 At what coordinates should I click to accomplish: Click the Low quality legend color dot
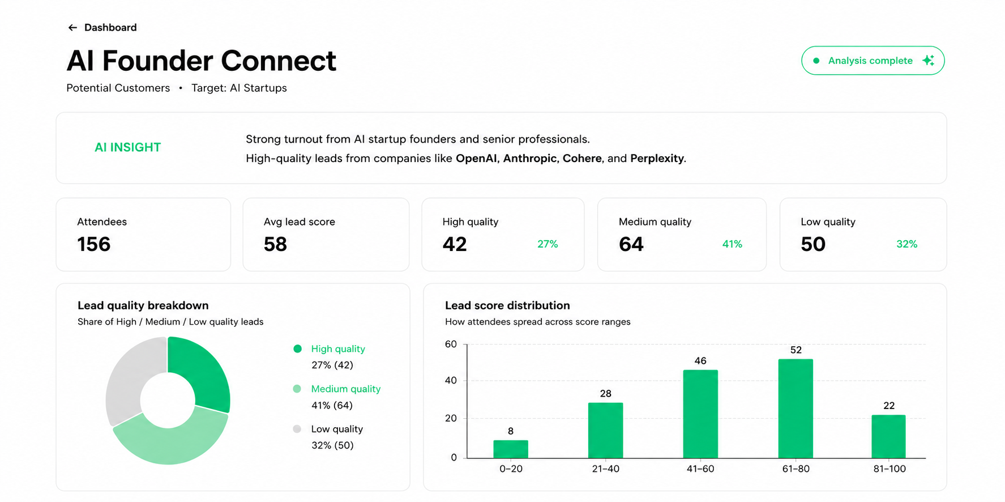[x=297, y=429]
